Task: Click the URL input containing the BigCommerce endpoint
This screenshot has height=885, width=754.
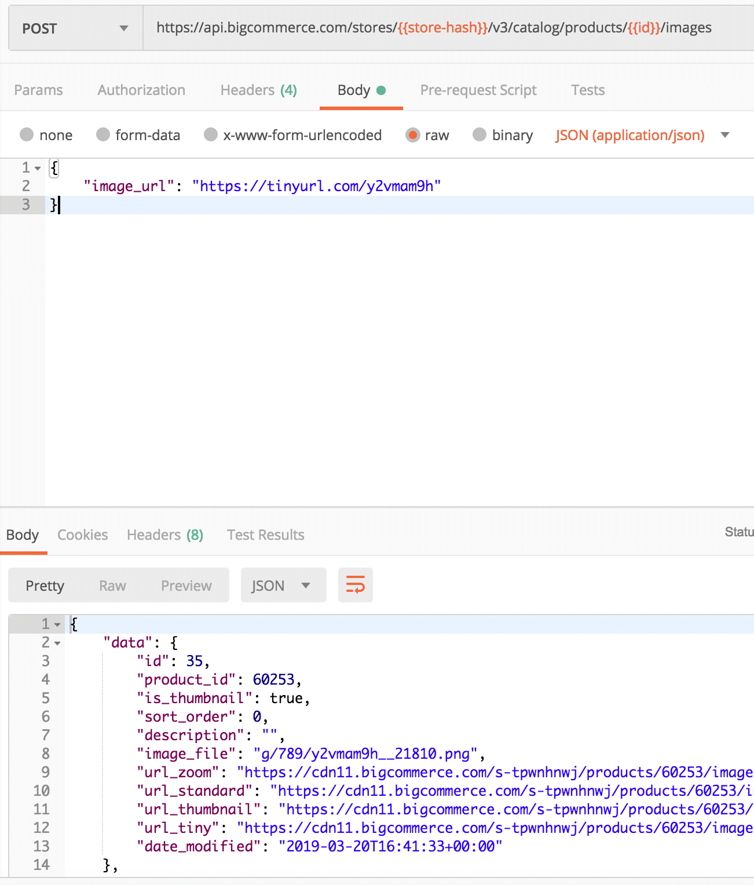Action: pos(433,27)
